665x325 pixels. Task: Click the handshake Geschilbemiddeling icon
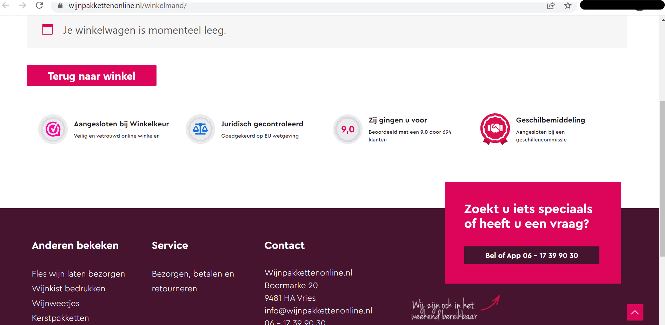coord(495,128)
